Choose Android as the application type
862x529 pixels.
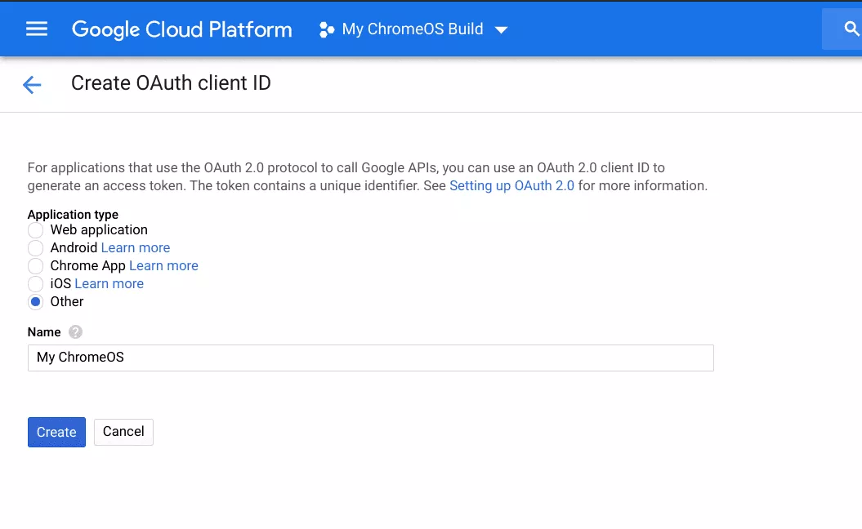(35, 248)
